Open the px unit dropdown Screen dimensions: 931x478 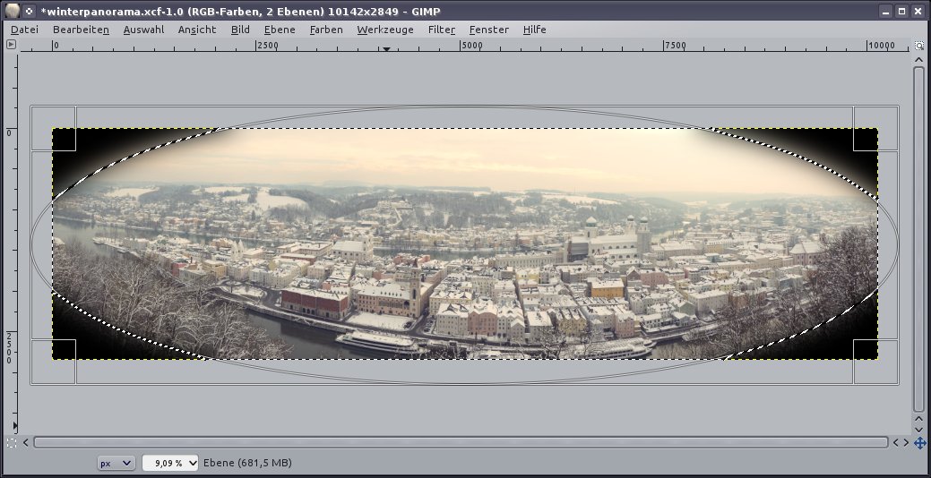(116, 463)
